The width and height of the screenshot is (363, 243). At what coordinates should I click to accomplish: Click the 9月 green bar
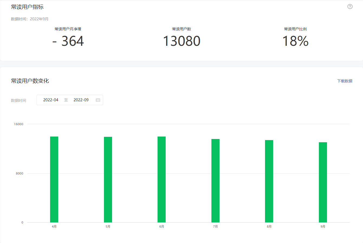[323, 182]
